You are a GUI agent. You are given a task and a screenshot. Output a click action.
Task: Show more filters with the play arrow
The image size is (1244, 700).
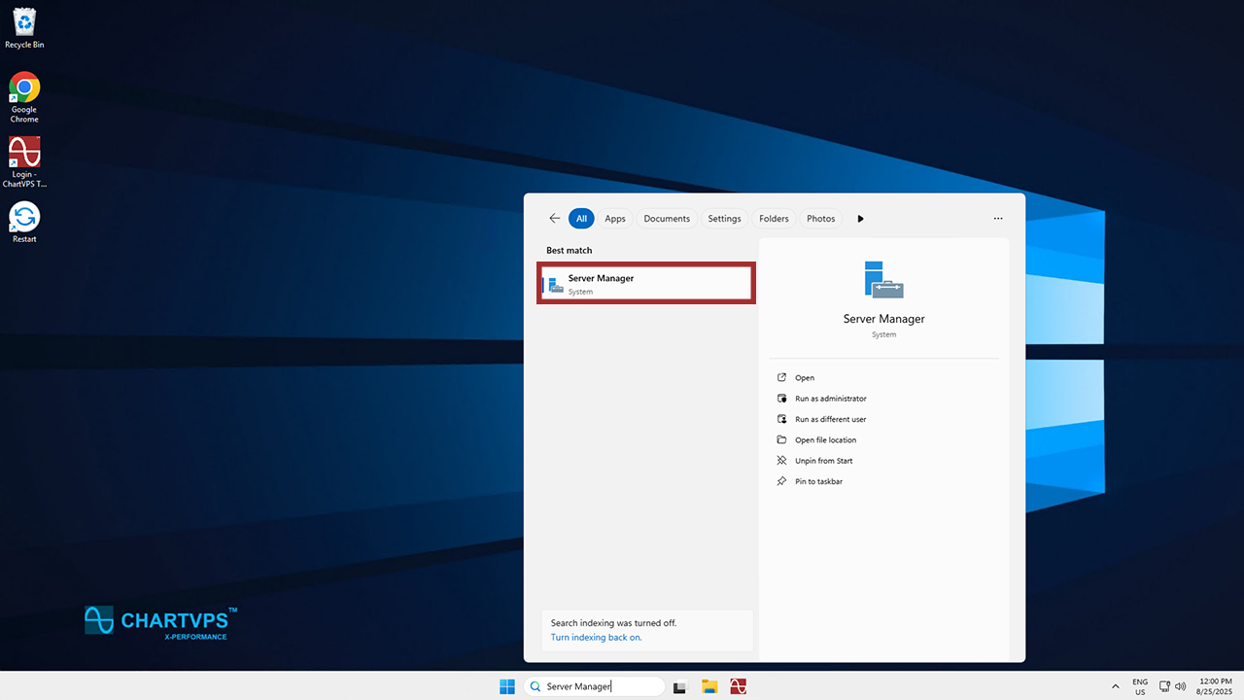[x=860, y=219]
